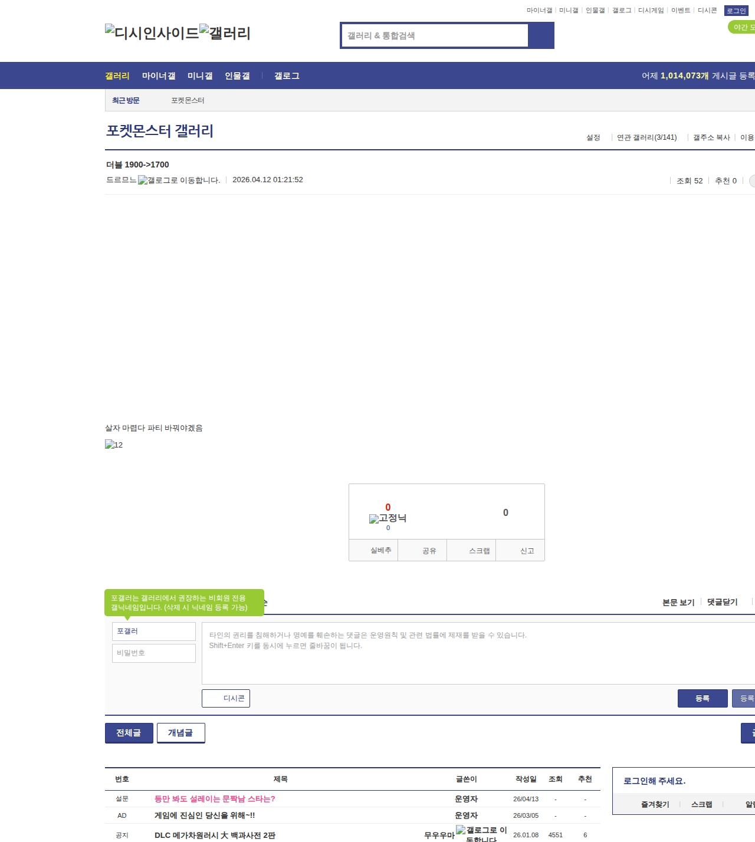
Task: Select the 인물갤 navigation tab
Action: click(237, 75)
